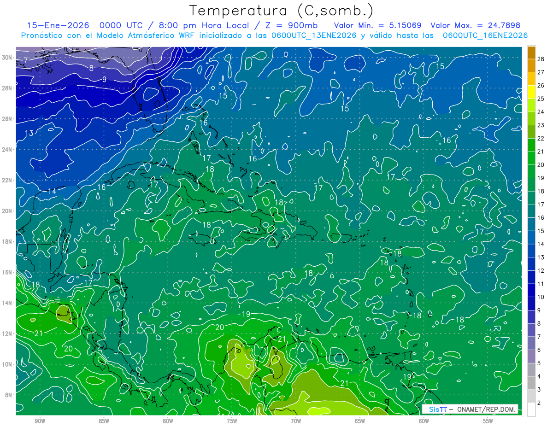Click "8:00 pm Hora Local" in header
This screenshot has height=427, width=553.
click(204, 25)
